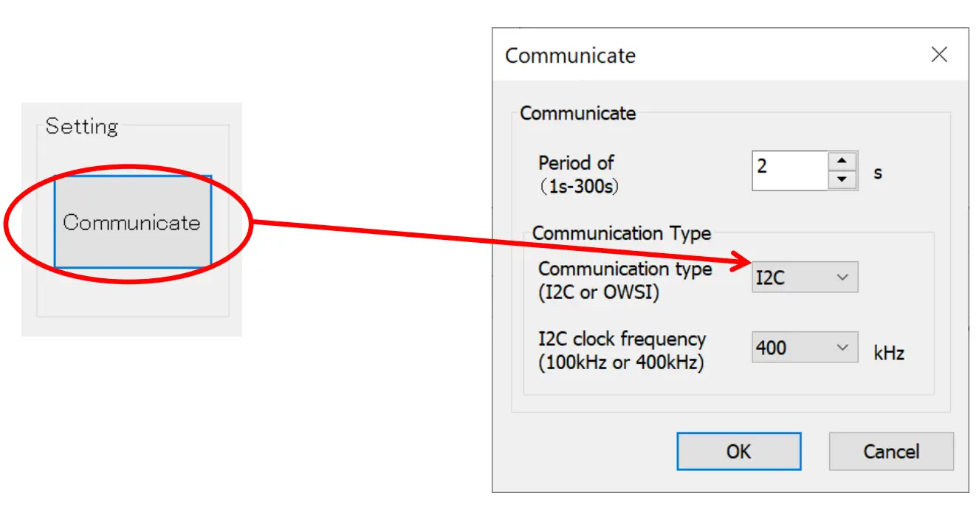This screenshot has height=510, width=979.
Task: Close the Communicate dialog
Action: coord(939,55)
